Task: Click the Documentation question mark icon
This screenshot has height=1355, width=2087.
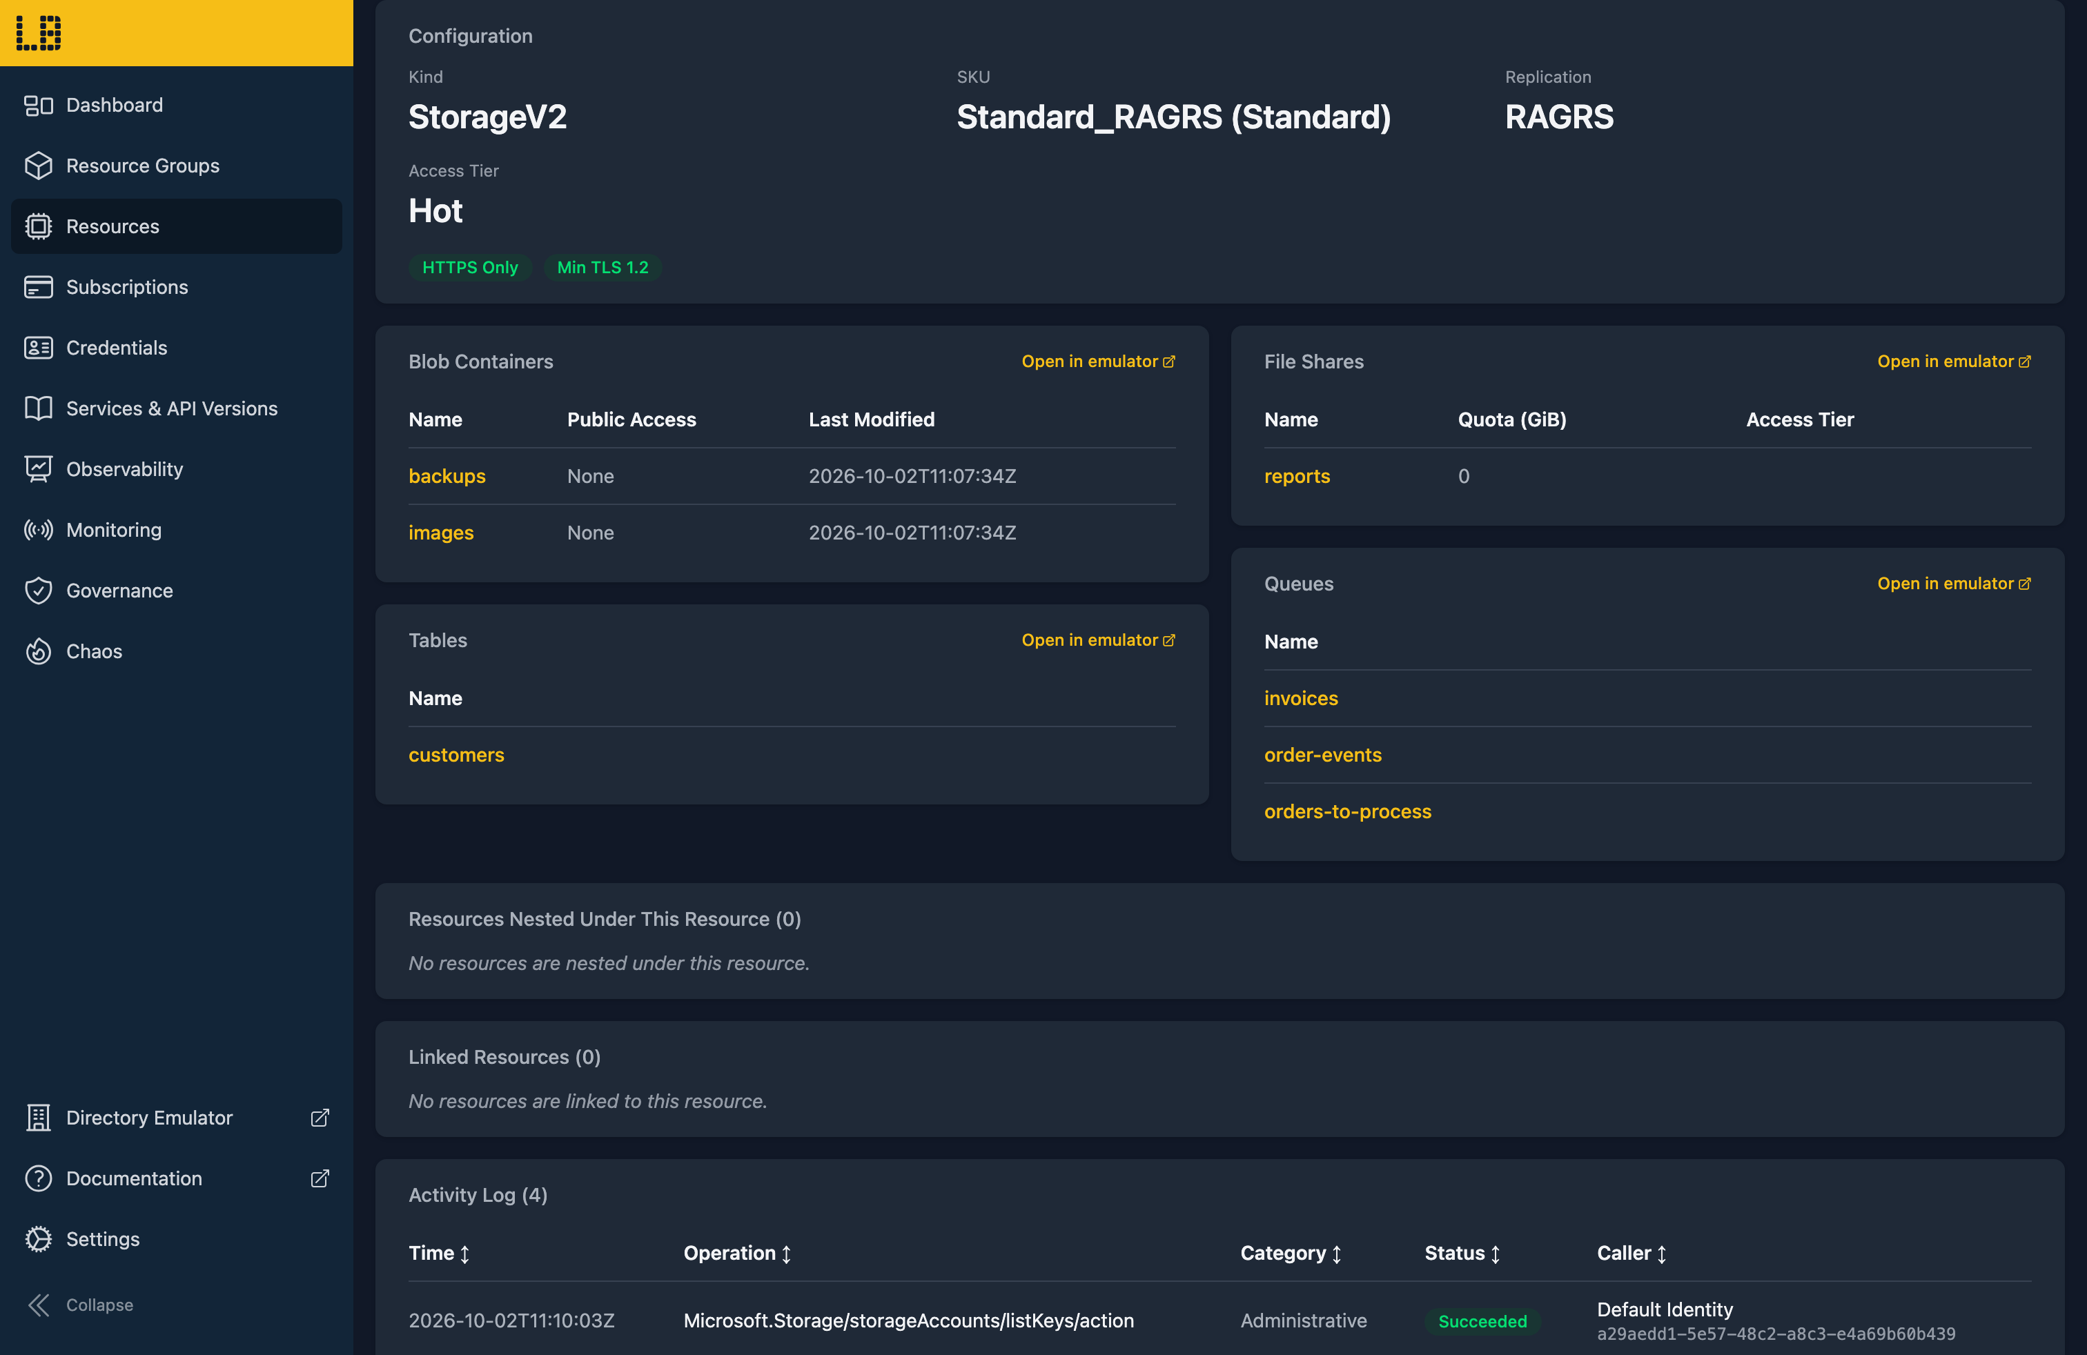Action: coord(38,1178)
